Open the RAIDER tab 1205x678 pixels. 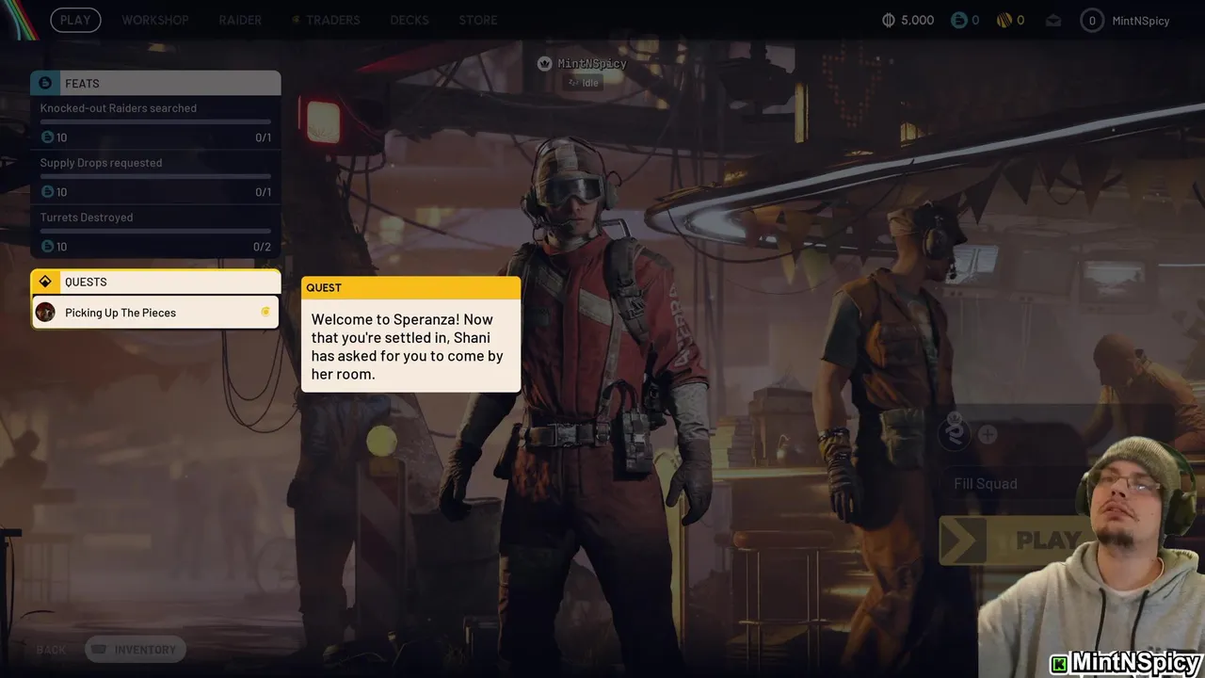point(240,20)
